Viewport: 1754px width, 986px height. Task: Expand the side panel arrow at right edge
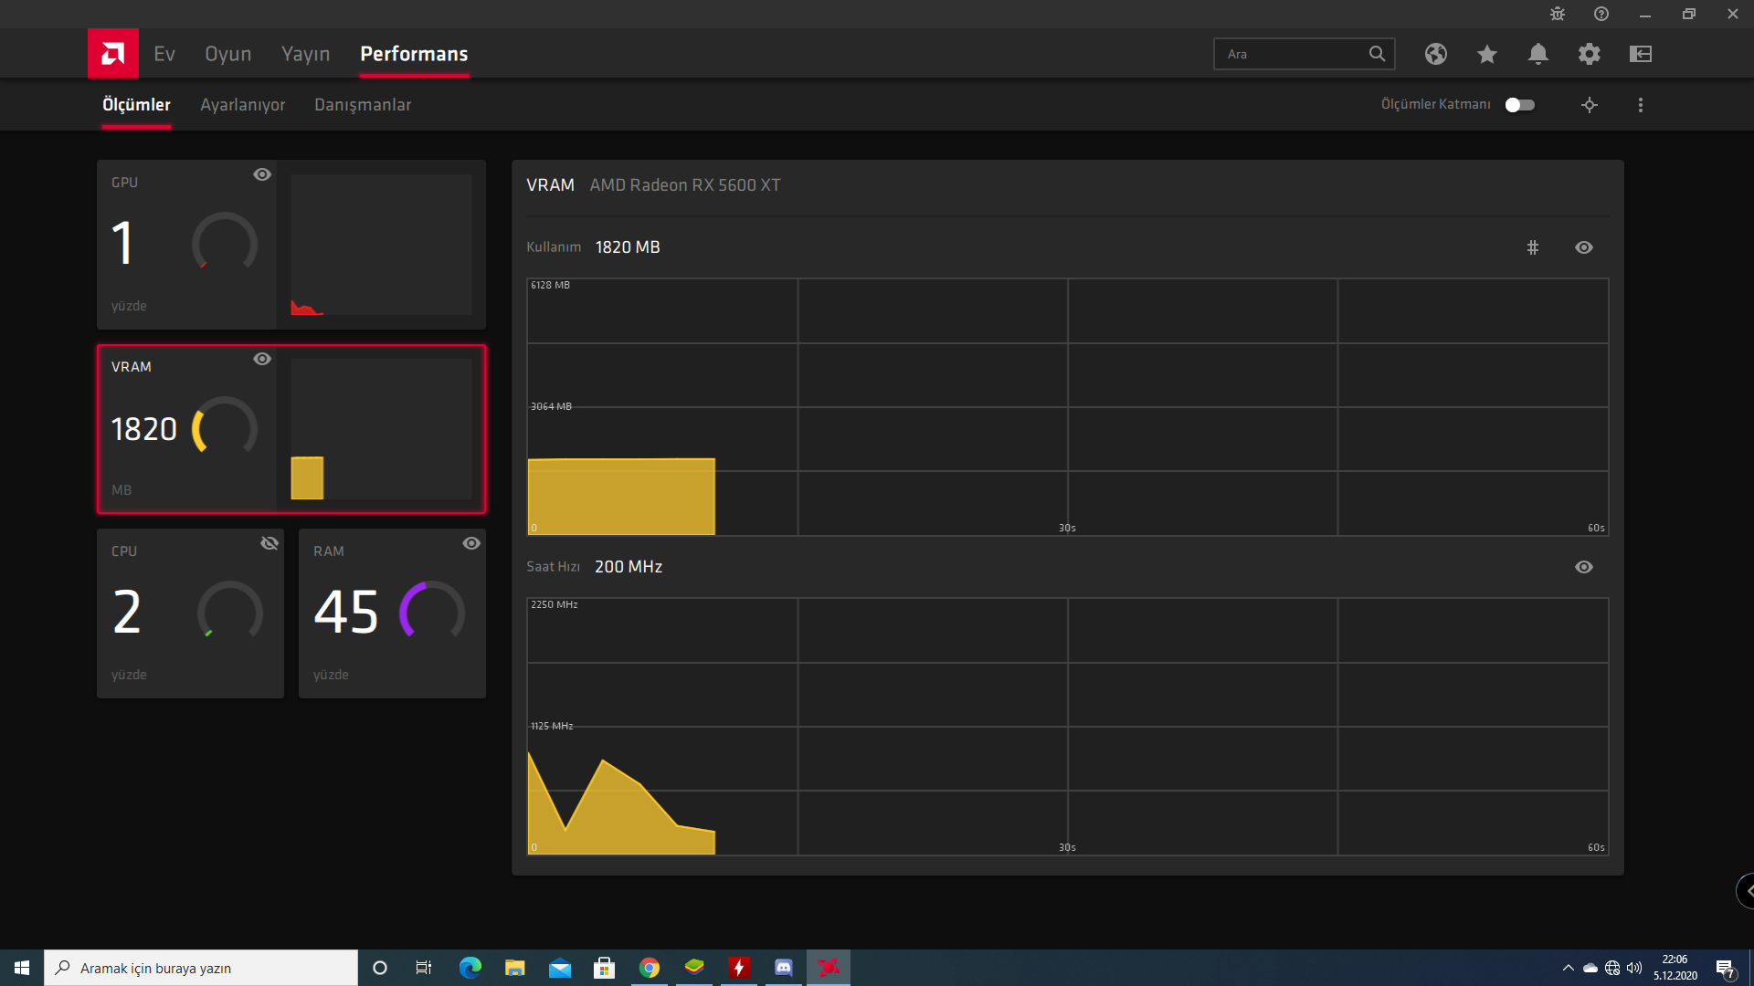(x=1747, y=891)
